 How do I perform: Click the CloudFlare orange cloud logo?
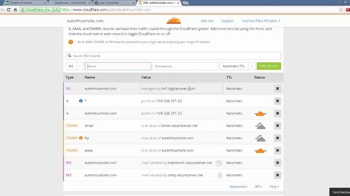pos(174,21)
